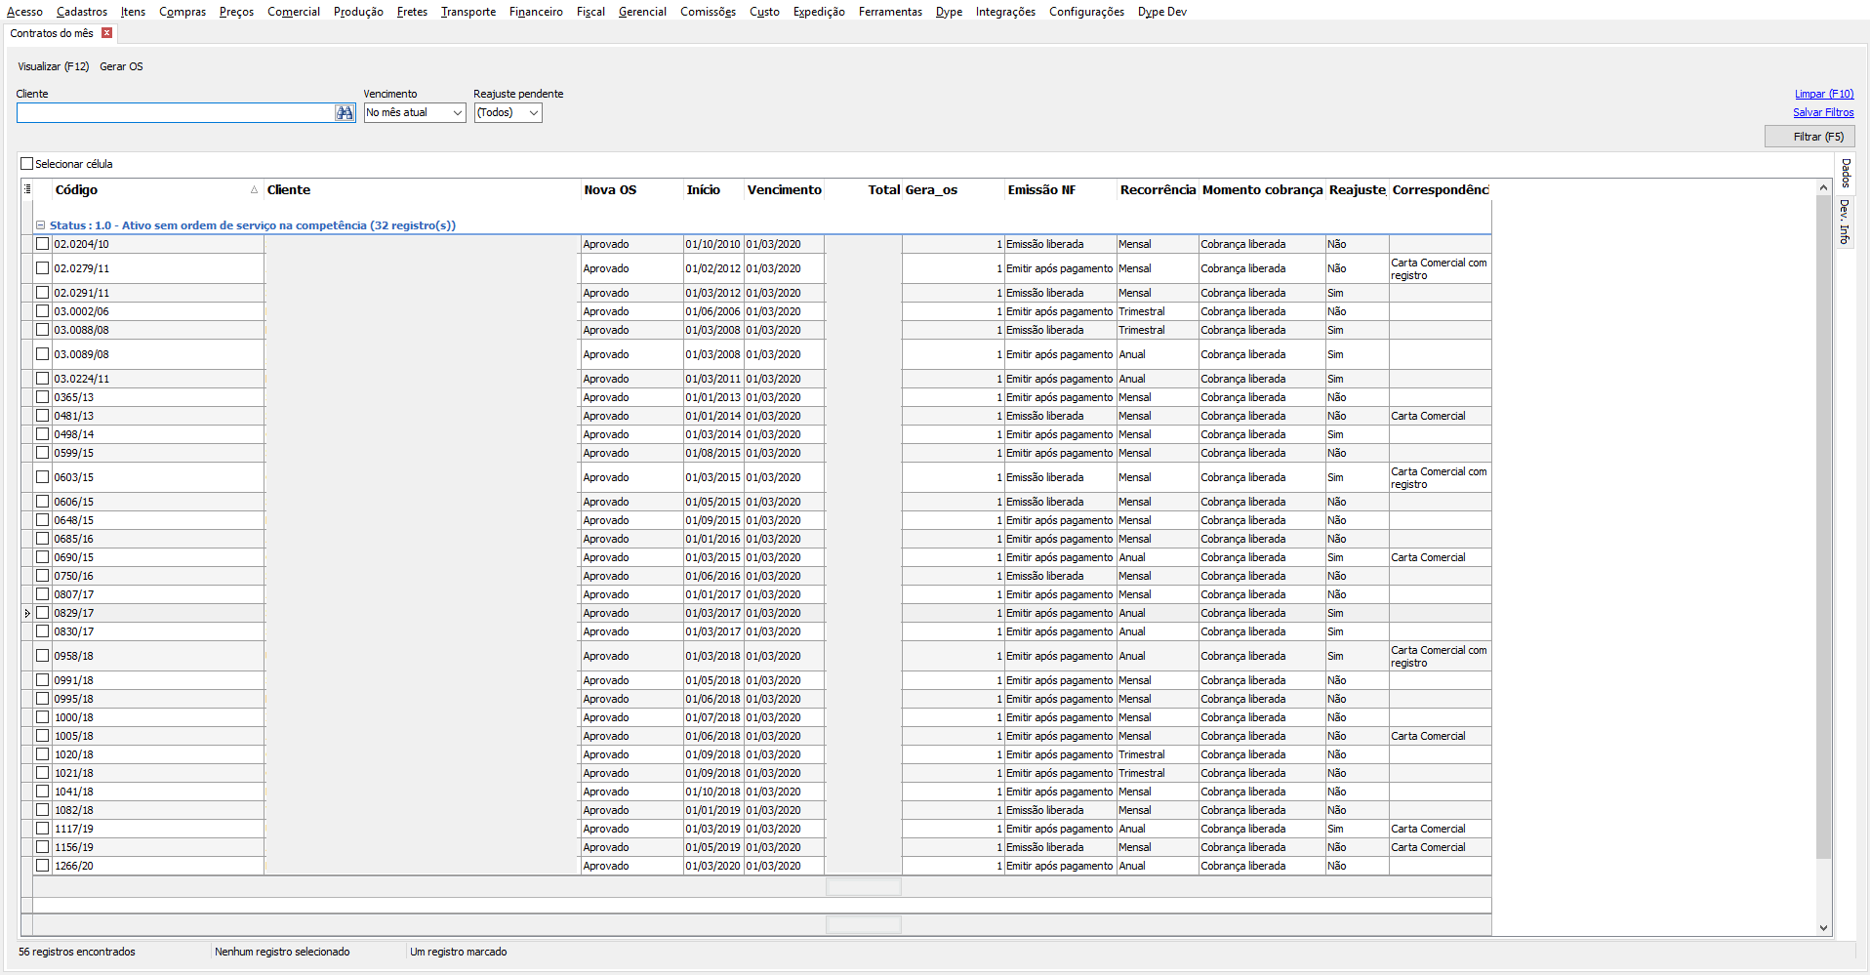This screenshot has height=975, width=1870.
Task: Select the checkbox for contract 03.0002/06
Action: [x=43, y=311]
